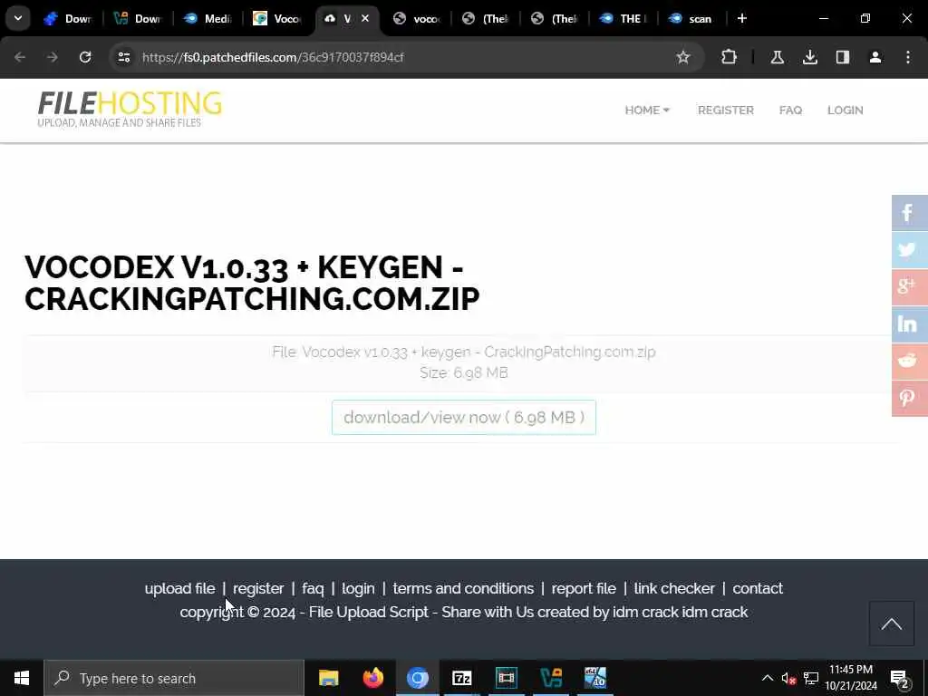Toggle the browser side panel icon

(843, 57)
